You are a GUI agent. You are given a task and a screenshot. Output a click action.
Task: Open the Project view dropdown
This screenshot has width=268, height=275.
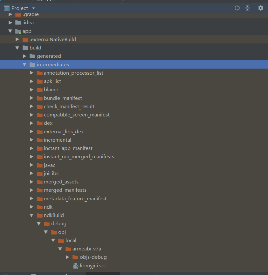pos(33,8)
